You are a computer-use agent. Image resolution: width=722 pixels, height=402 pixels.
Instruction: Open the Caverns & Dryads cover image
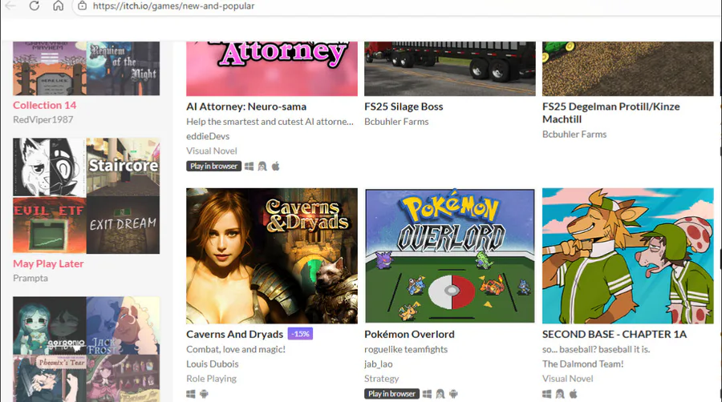tap(272, 256)
